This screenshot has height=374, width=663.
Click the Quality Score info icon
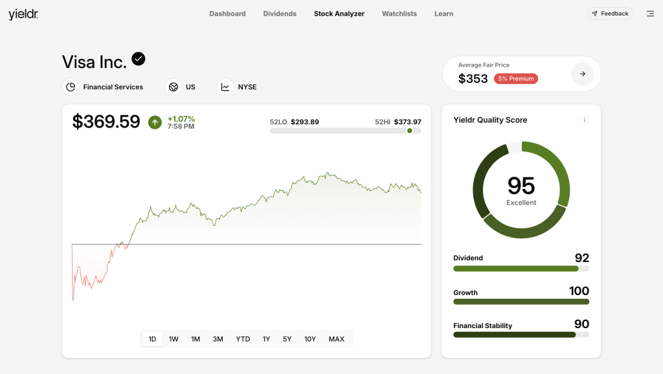(585, 120)
